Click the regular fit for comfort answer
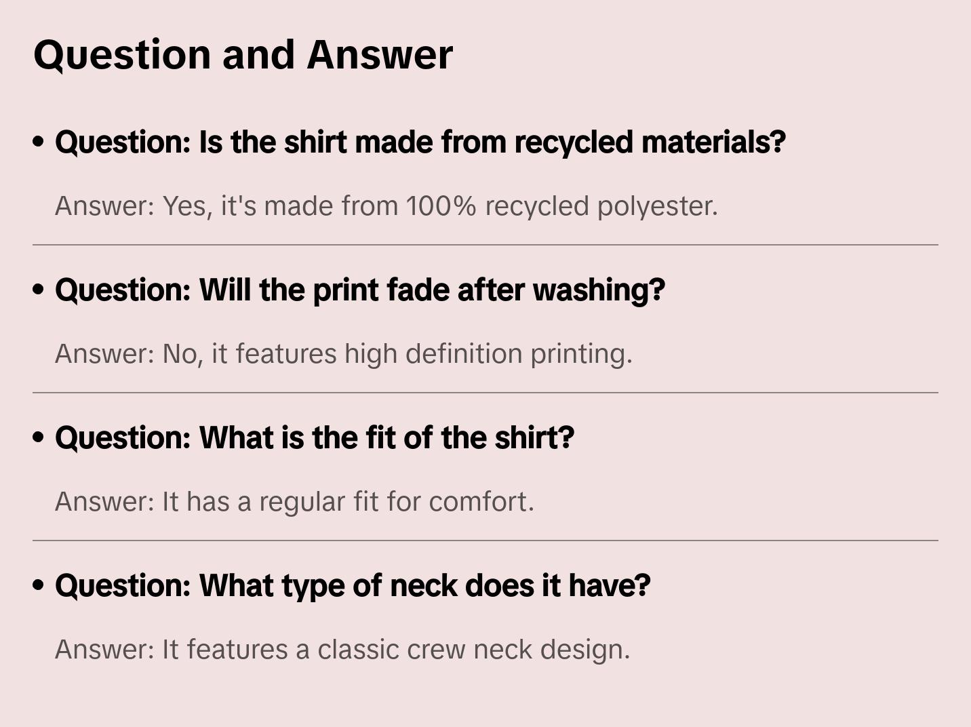Viewport: 971px width, 727px height. [294, 502]
